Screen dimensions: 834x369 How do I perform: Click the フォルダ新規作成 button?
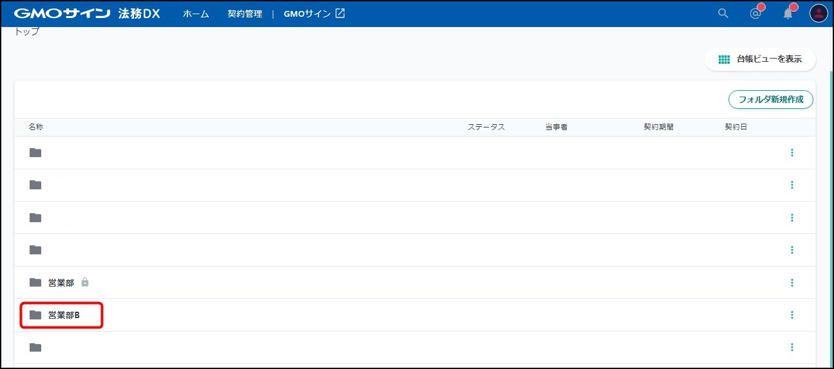[770, 100]
